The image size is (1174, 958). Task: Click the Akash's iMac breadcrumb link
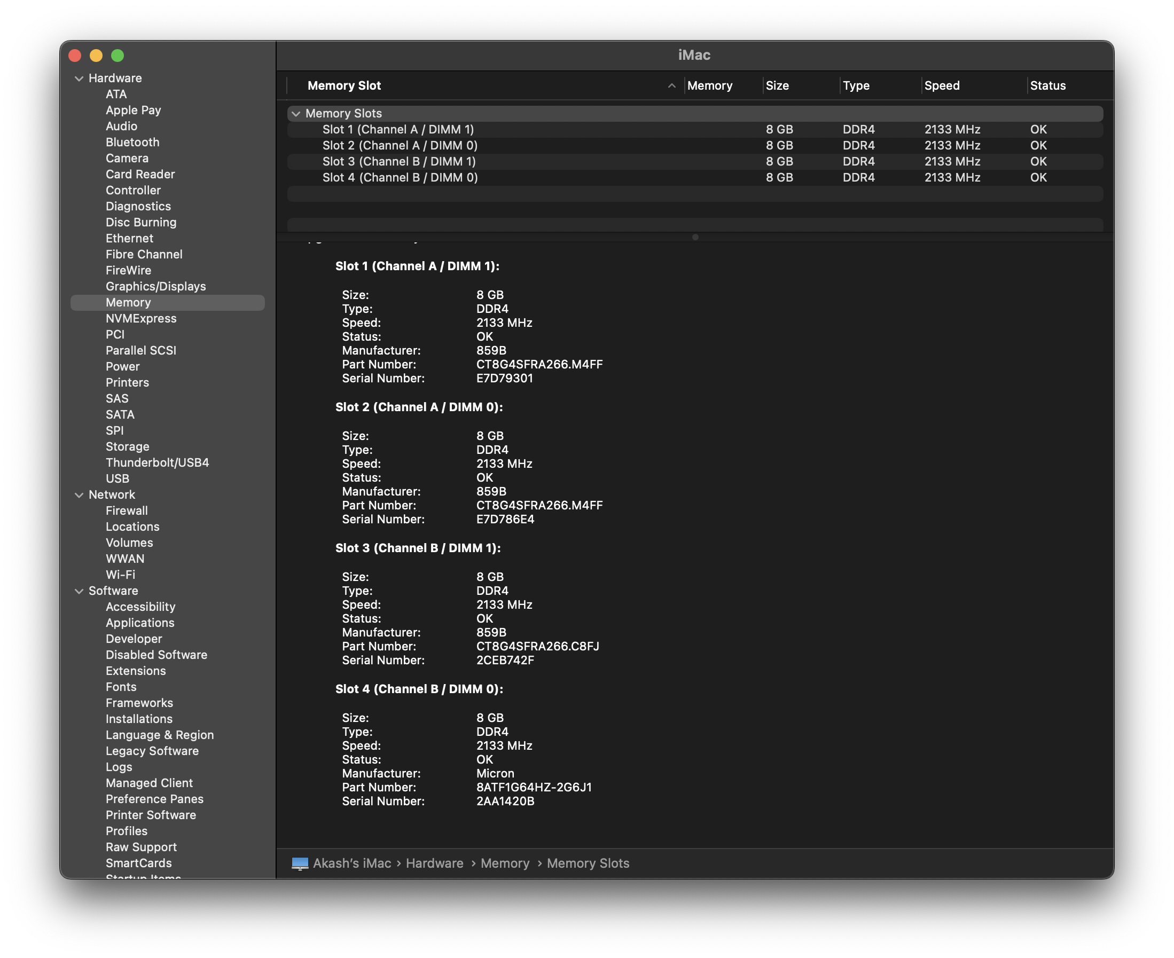click(x=352, y=862)
